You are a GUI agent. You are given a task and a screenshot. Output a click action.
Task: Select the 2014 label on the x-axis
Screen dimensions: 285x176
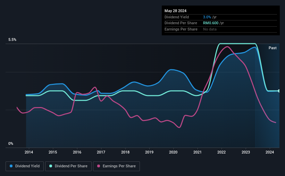(x=29, y=152)
